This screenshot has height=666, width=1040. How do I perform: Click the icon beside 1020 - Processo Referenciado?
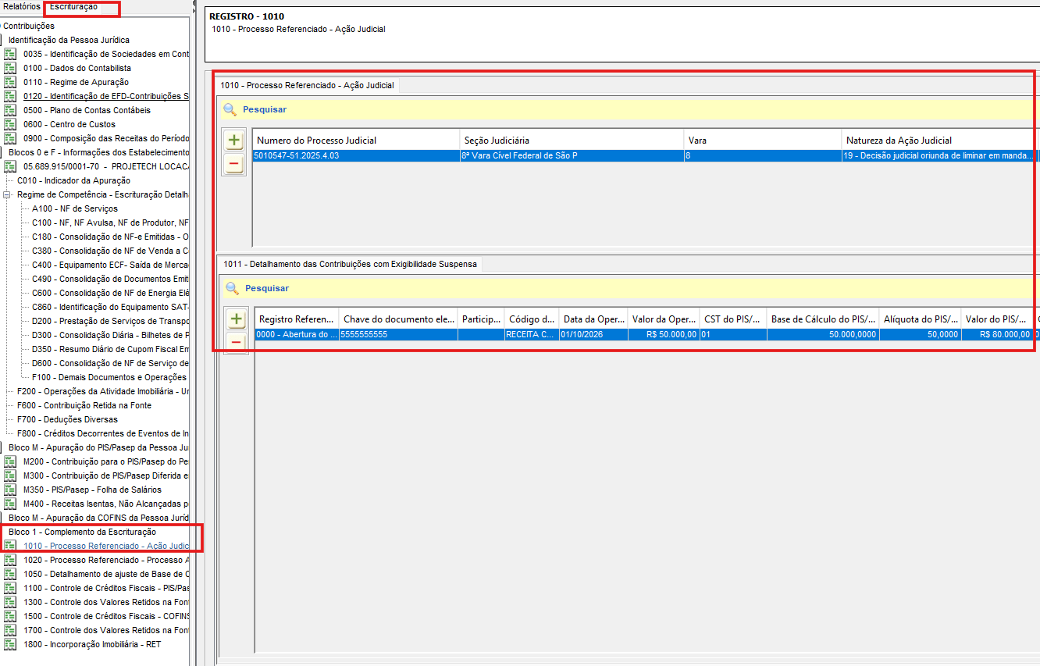pyautogui.click(x=10, y=560)
